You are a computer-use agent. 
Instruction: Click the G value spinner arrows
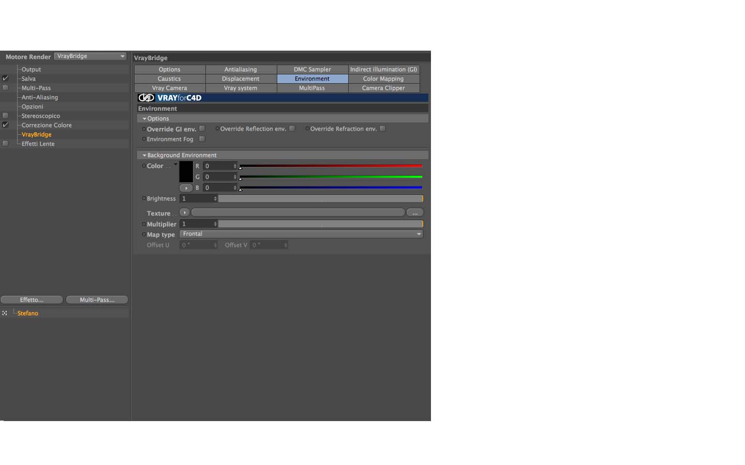(235, 177)
